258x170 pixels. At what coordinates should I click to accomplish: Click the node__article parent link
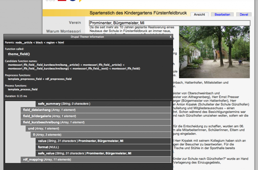pyautogui.click(x=24, y=43)
